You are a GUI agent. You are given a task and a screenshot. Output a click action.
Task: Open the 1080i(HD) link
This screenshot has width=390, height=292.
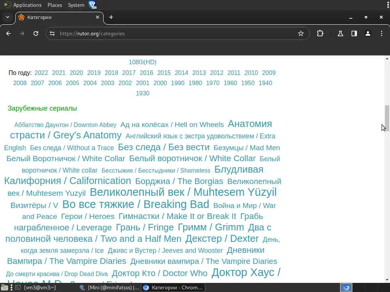coord(142,62)
